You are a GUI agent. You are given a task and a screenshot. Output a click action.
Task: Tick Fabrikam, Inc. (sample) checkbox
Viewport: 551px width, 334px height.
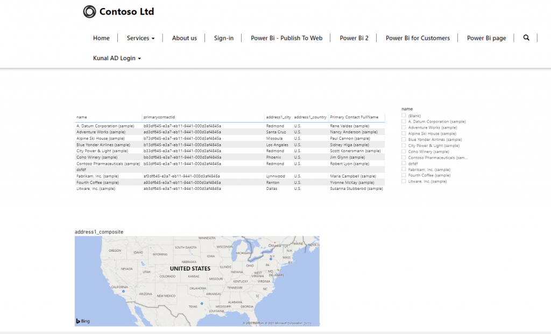[x=404, y=169]
